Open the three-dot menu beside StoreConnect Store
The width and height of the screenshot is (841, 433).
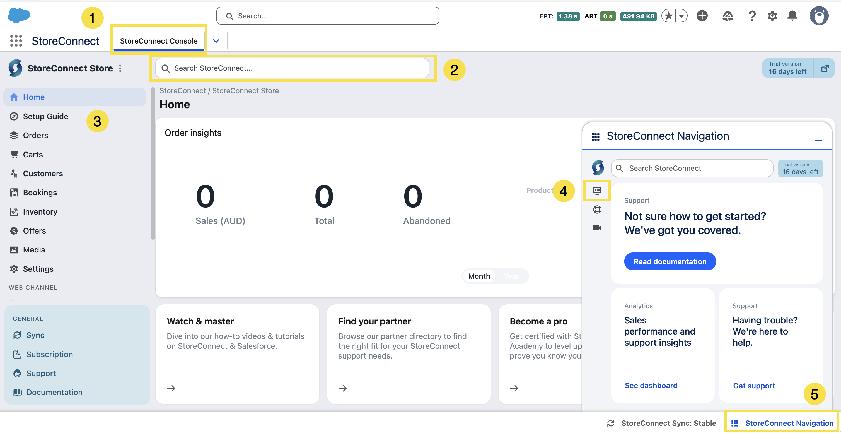[120, 68]
